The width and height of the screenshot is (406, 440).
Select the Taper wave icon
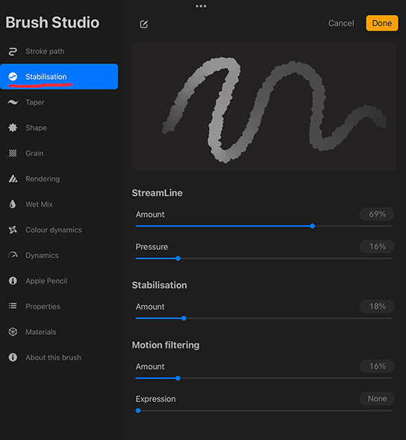coord(13,102)
